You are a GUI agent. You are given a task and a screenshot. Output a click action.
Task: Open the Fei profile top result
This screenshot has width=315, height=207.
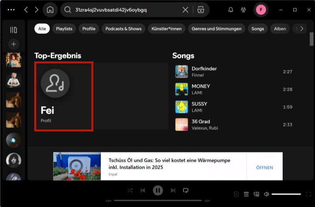(x=63, y=96)
